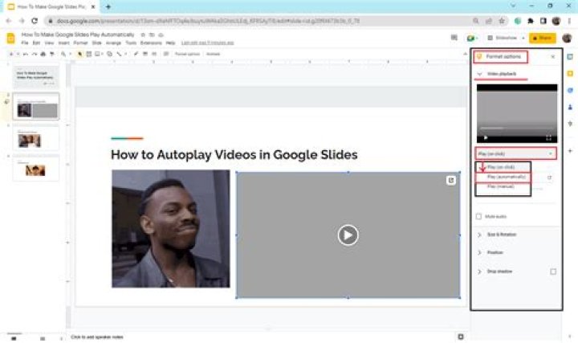Open Google Keep in the side panel

[570, 73]
